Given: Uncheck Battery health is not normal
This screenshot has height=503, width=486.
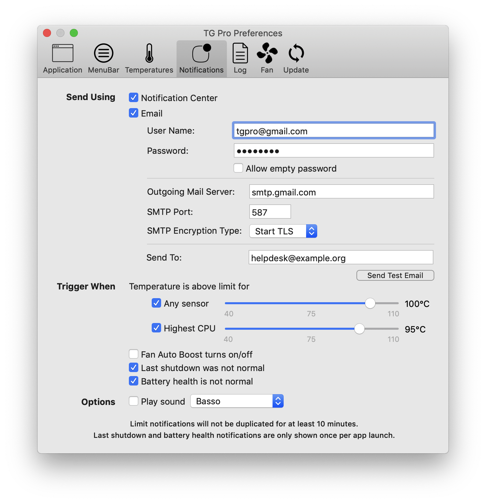Looking at the screenshot, I should pyautogui.click(x=134, y=381).
